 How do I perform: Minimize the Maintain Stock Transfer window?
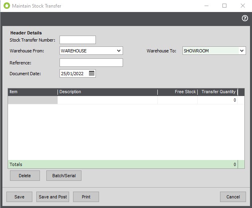(206, 6)
